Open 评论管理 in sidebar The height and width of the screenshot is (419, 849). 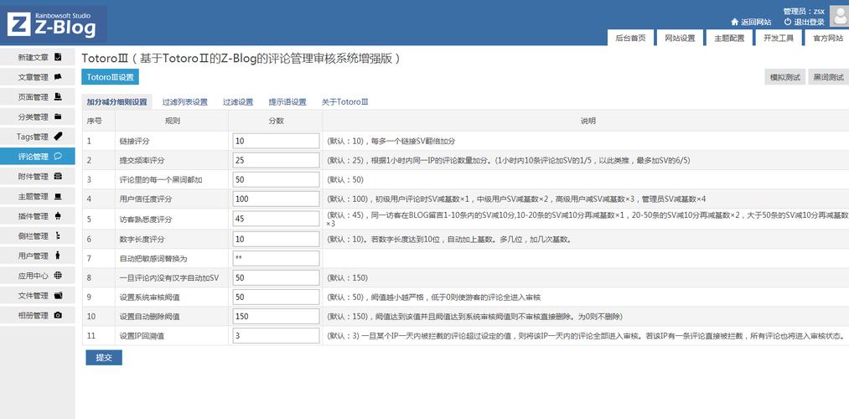pos(38,157)
